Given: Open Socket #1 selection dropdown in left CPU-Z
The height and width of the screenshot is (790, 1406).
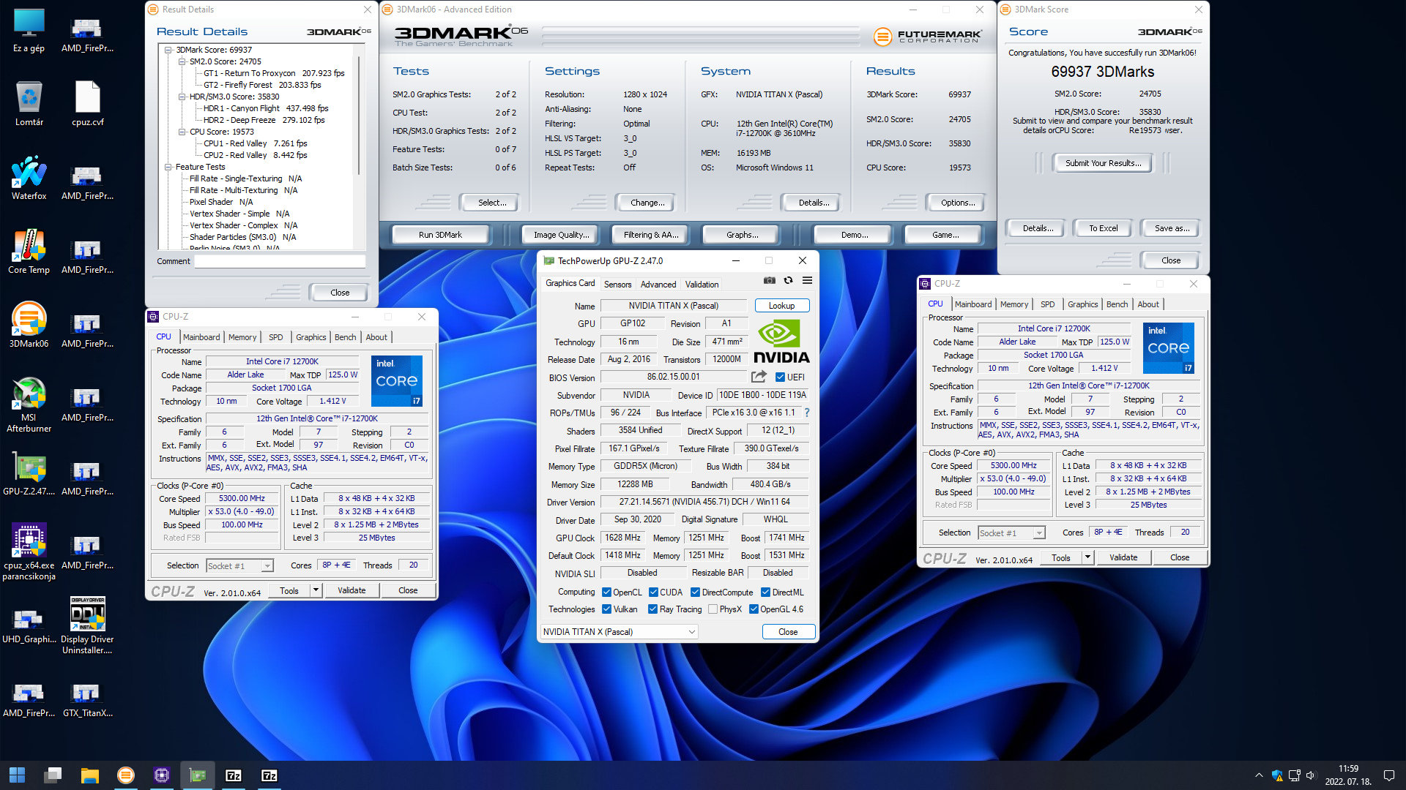Looking at the screenshot, I should tap(239, 565).
